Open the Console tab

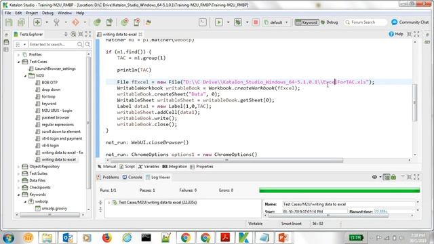(133, 177)
